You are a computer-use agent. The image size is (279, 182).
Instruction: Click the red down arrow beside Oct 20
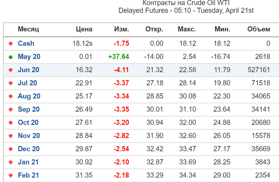(11, 123)
